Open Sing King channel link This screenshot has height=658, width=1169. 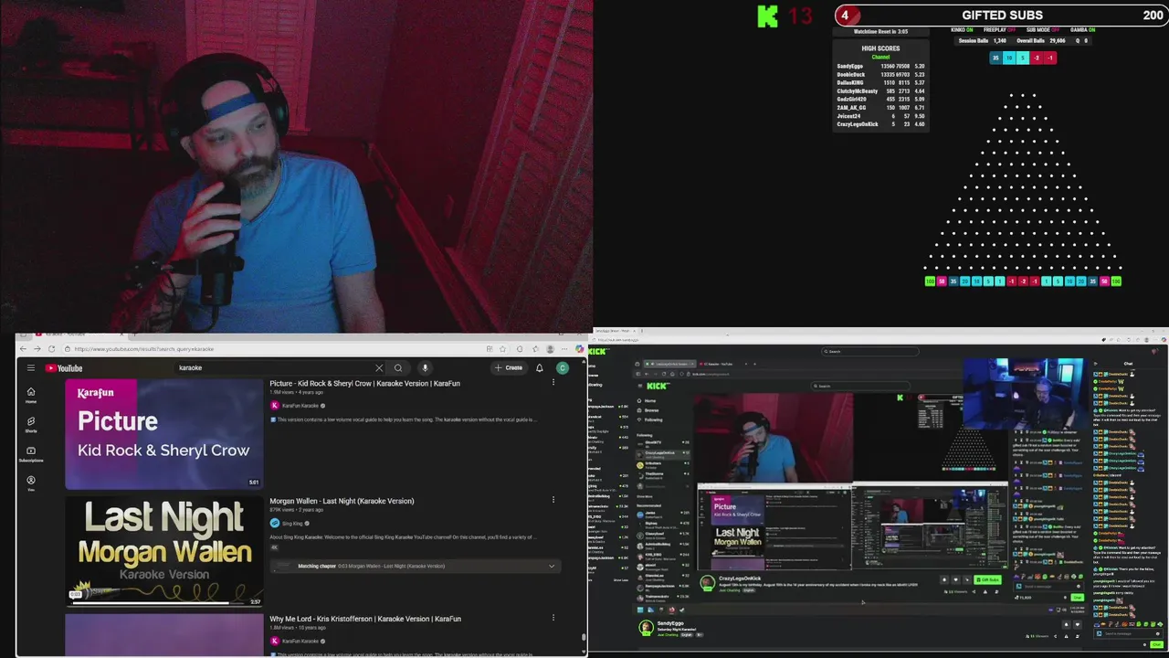pos(292,524)
